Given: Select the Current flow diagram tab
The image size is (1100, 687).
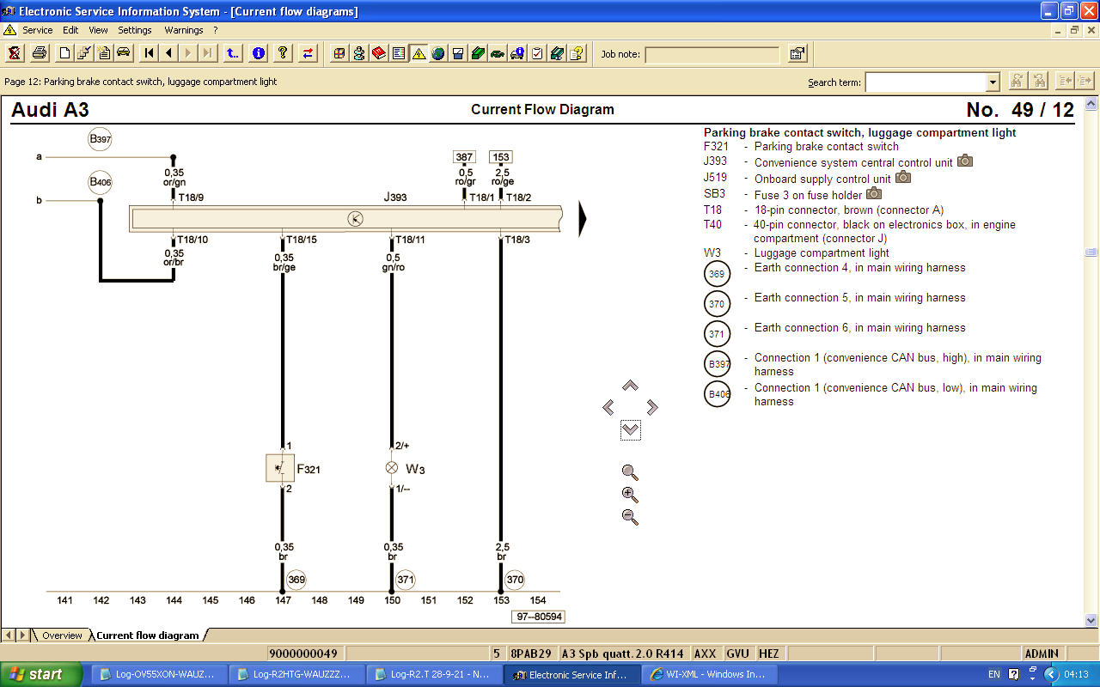Looking at the screenshot, I should click(x=147, y=635).
